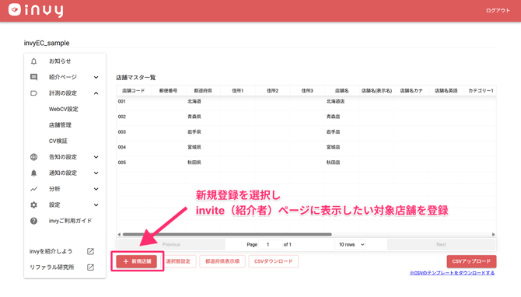Open リファラル研究所 link
Image resolution: width=521 pixels, height=297 pixels.
(x=52, y=267)
